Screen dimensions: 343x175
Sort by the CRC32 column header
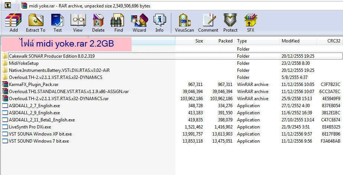[x=330, y=41]
